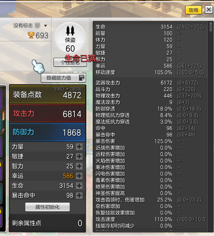Open the 攻略 guide
The image size is (214, 236).
point(194,10)
